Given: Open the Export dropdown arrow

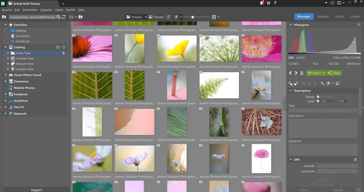Looking at the screenshot, I should [x=324, y=73].
